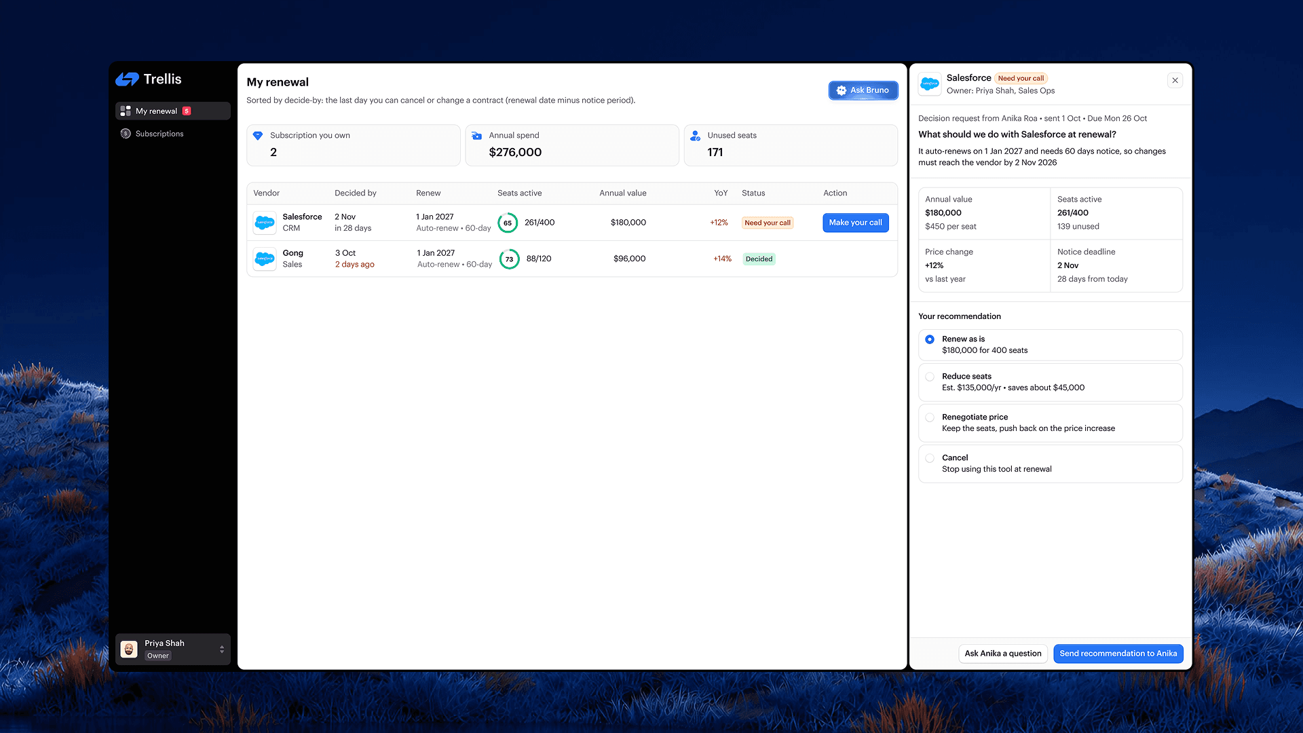The image size is (1303, 733).
Task: Click the My renewal grid icon
Action: 126,111
